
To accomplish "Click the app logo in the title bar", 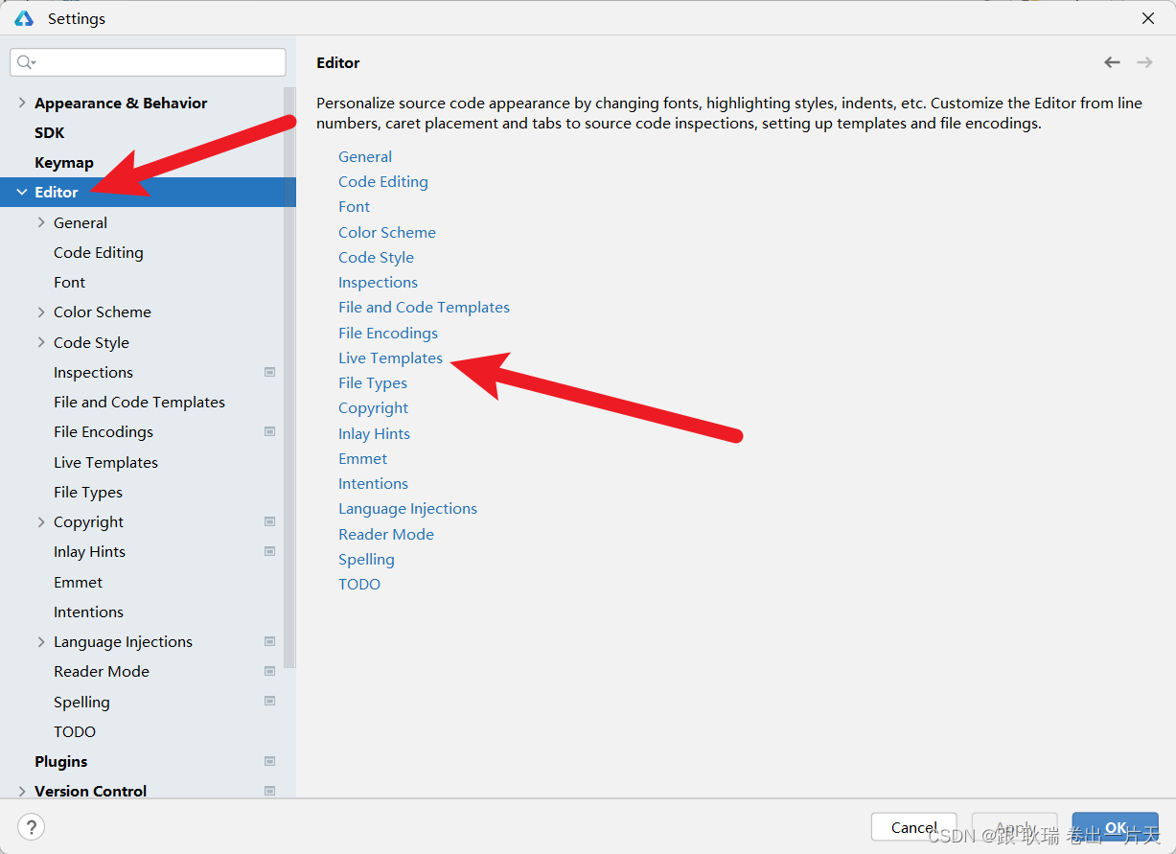I will [x=24, y=18].
